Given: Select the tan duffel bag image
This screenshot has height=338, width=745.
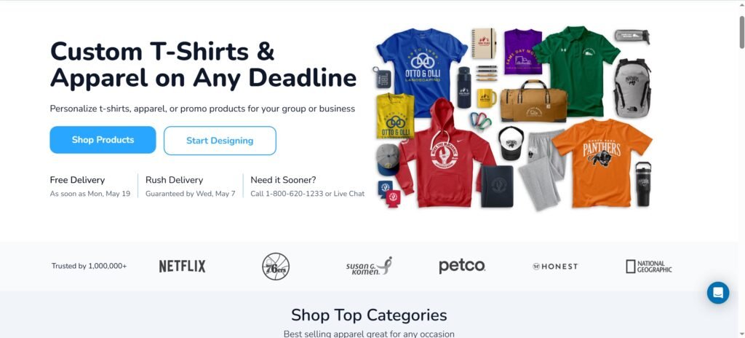Looking at the screenshot, I should (x=533, y=101).
